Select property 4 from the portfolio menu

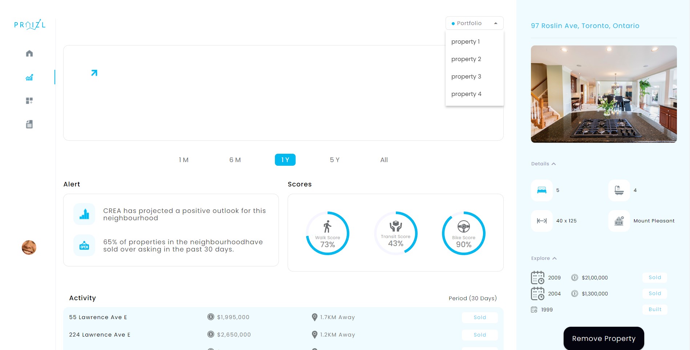[466, 94]
